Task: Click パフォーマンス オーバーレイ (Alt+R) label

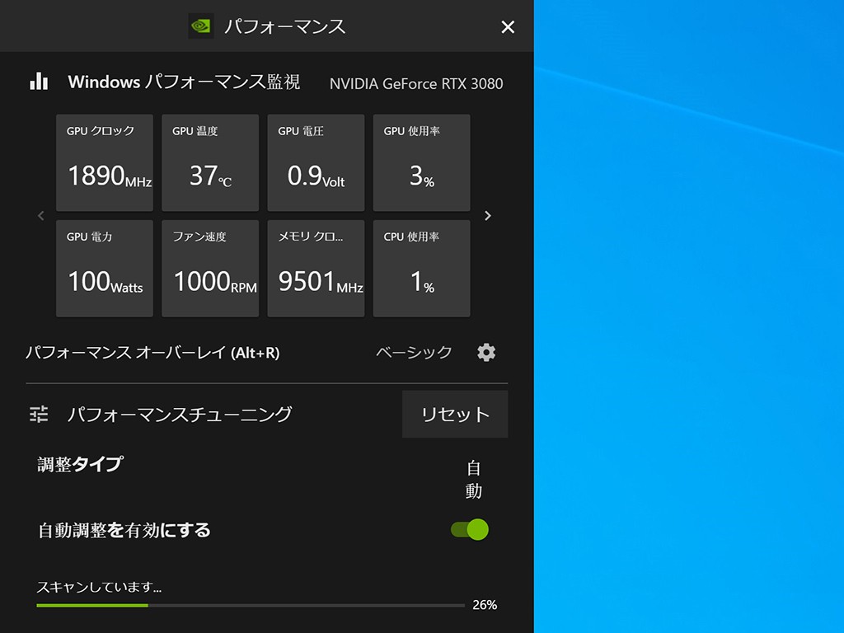Action: 152,353
